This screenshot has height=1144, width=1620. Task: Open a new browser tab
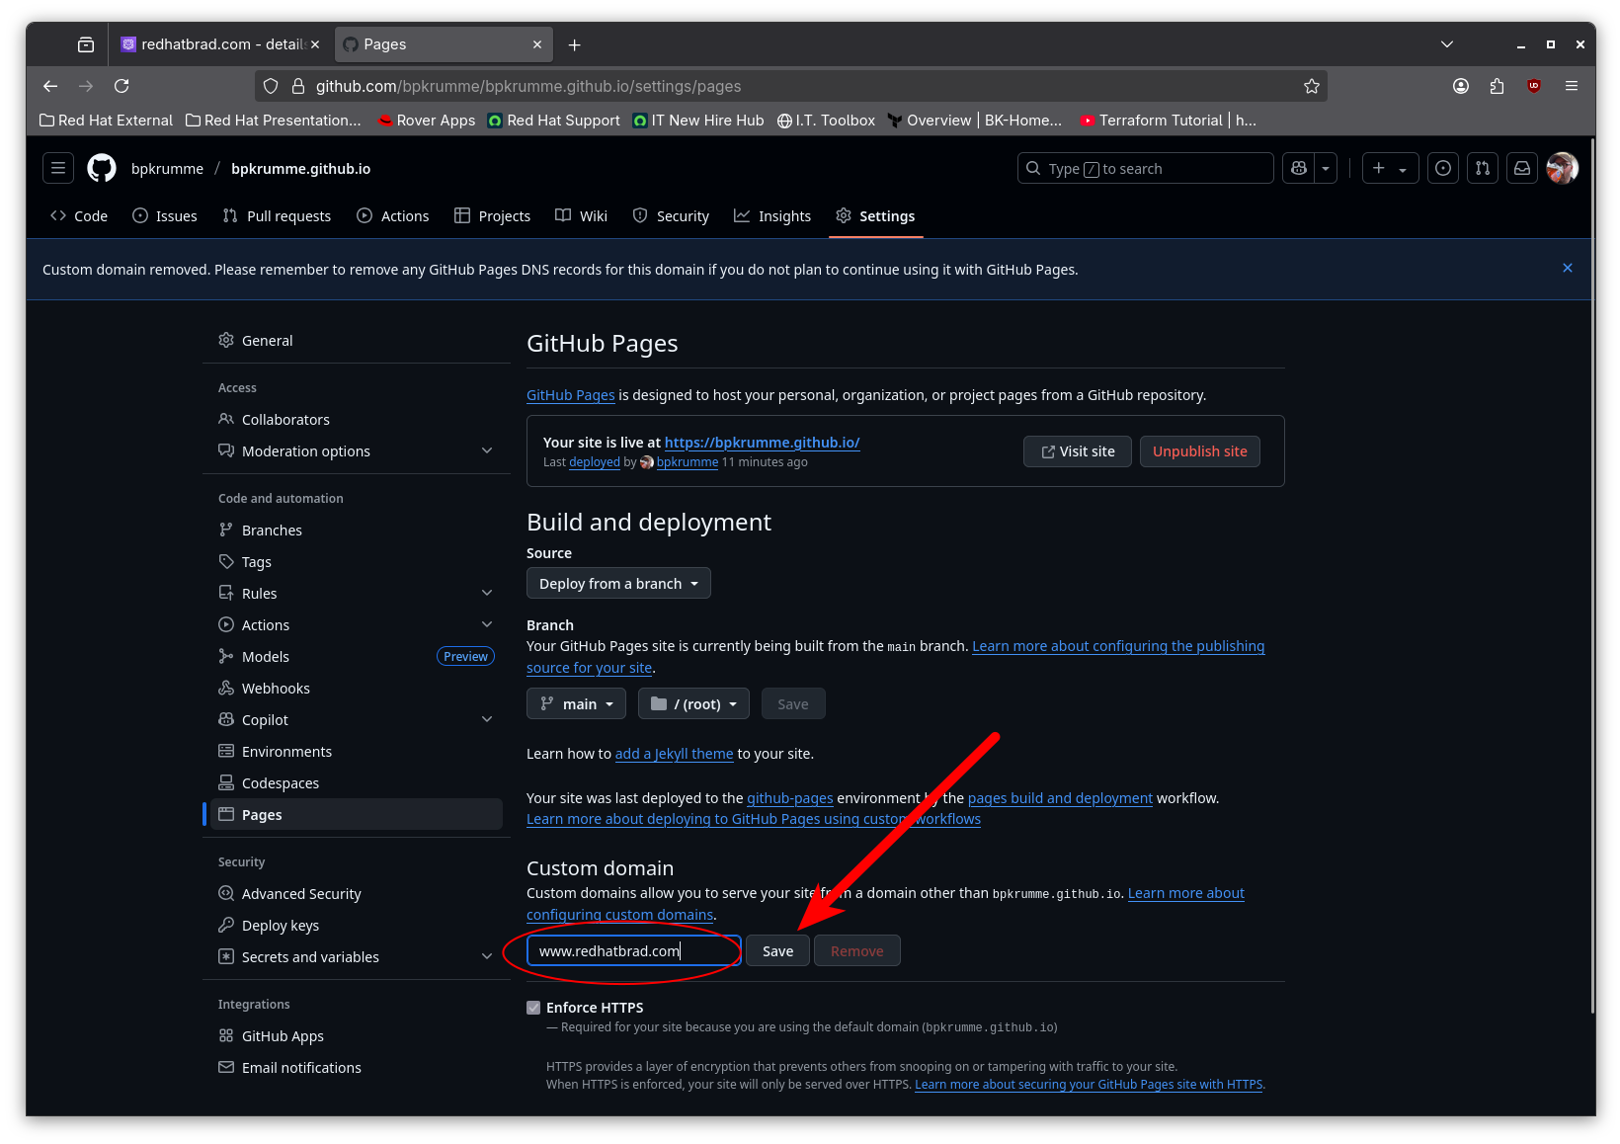[x=575, y=44]
